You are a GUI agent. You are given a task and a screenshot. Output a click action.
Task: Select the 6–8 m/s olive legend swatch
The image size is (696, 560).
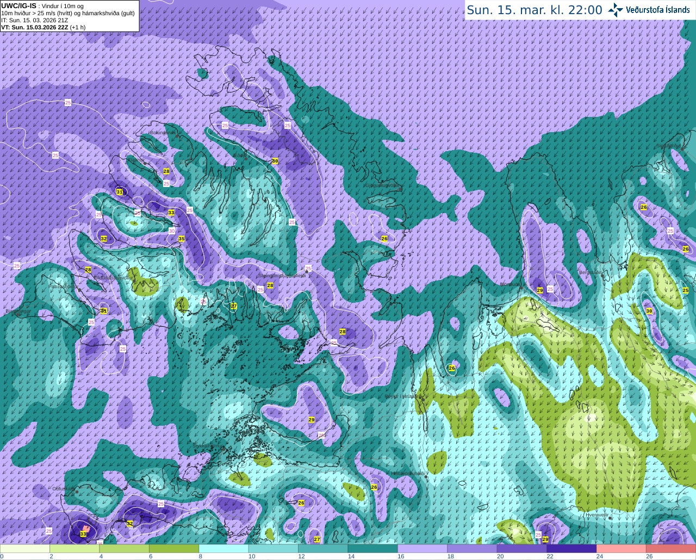174,549
